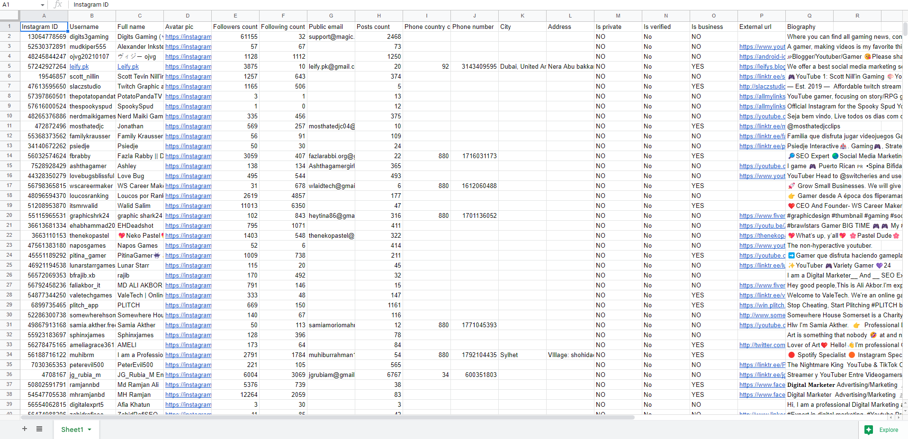Select the 'Dubai, United Ar' city cell

tap(522, 66)
